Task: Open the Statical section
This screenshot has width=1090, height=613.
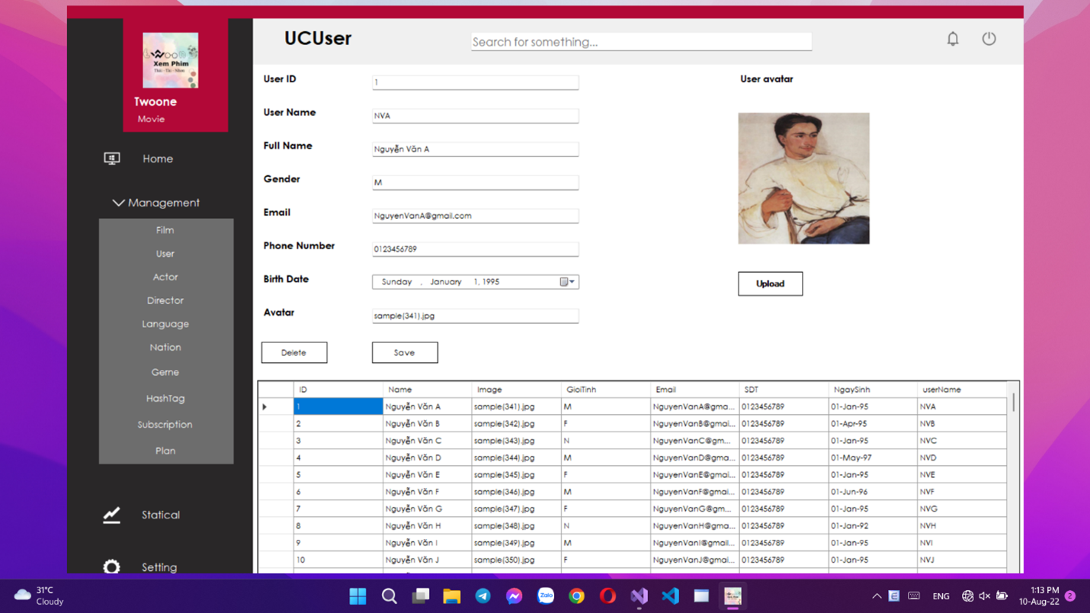Action: (161, 515)
